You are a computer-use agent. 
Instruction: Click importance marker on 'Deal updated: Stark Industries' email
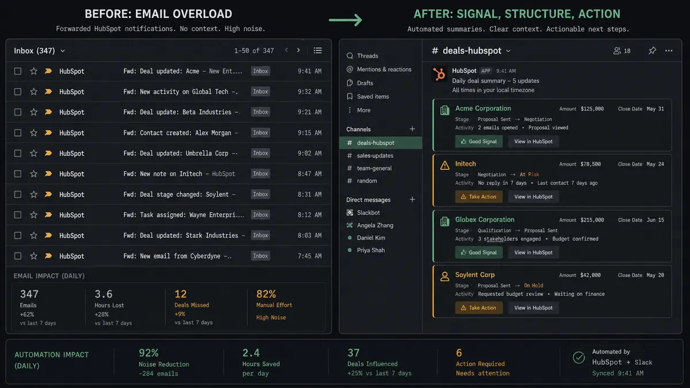48,235
